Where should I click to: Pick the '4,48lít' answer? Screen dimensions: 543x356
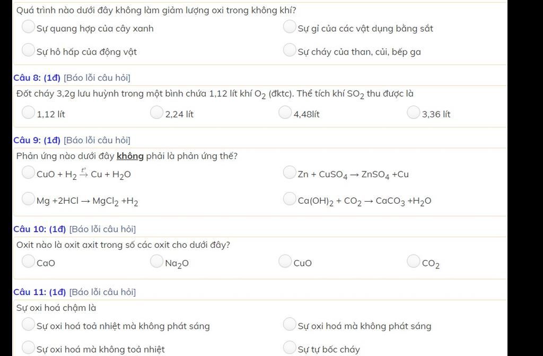pos(285,113)
